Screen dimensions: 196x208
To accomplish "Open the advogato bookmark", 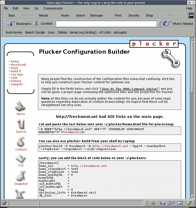I will click(120, 32).
